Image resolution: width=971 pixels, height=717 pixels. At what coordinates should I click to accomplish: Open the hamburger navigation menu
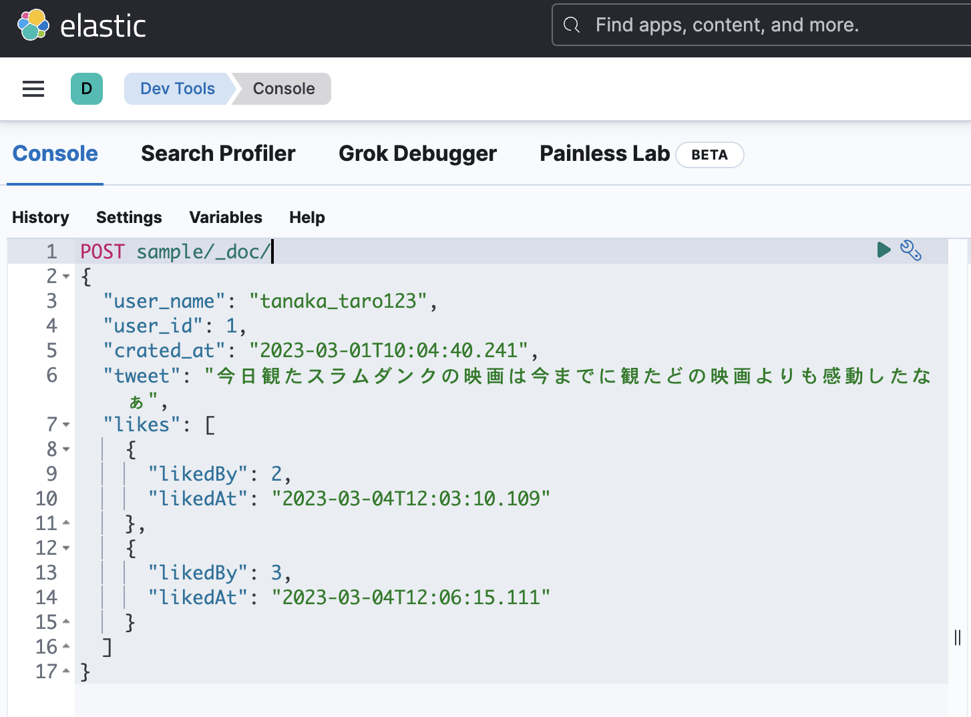(x=33, y=89)
